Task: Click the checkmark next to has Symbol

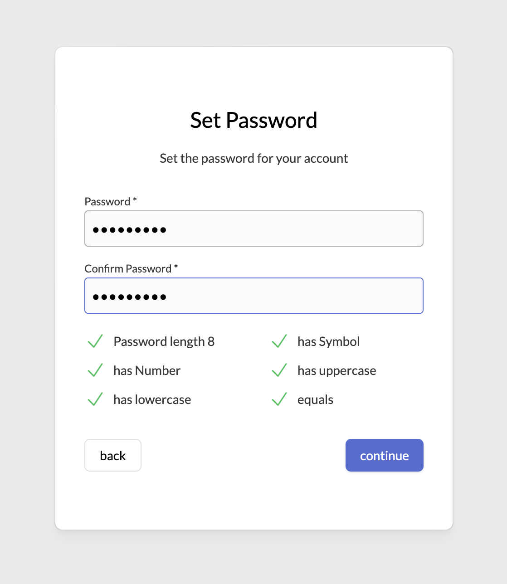Action: (x=279, y=341)
